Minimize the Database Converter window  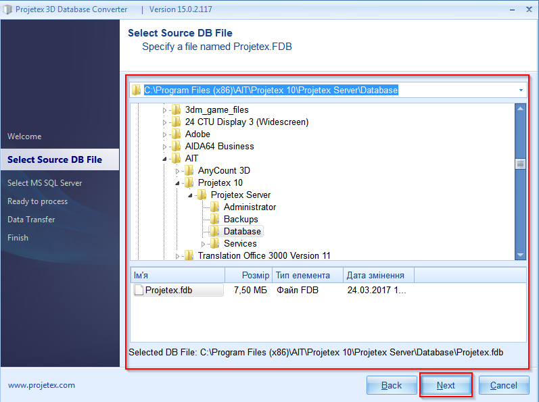coord(512,9)
